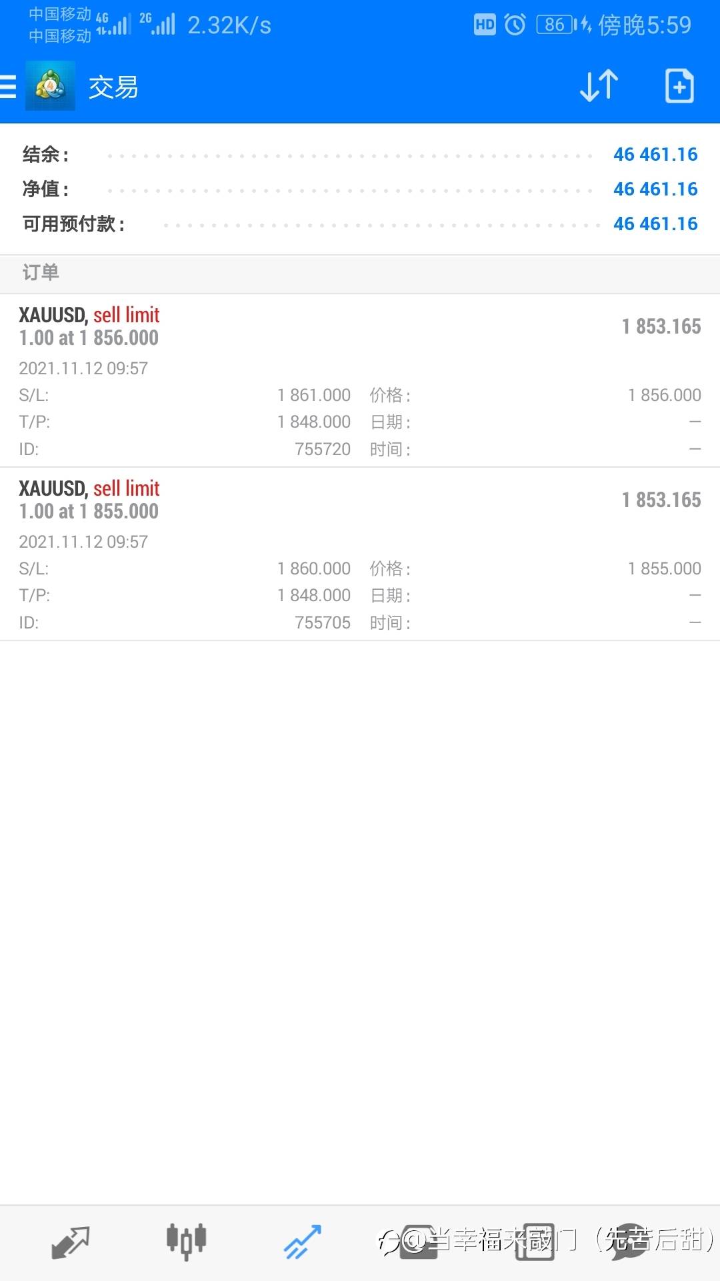720x1281 pixels.
Task: Tap the 订单 orders section header
Action: click(x=360, y=274)
